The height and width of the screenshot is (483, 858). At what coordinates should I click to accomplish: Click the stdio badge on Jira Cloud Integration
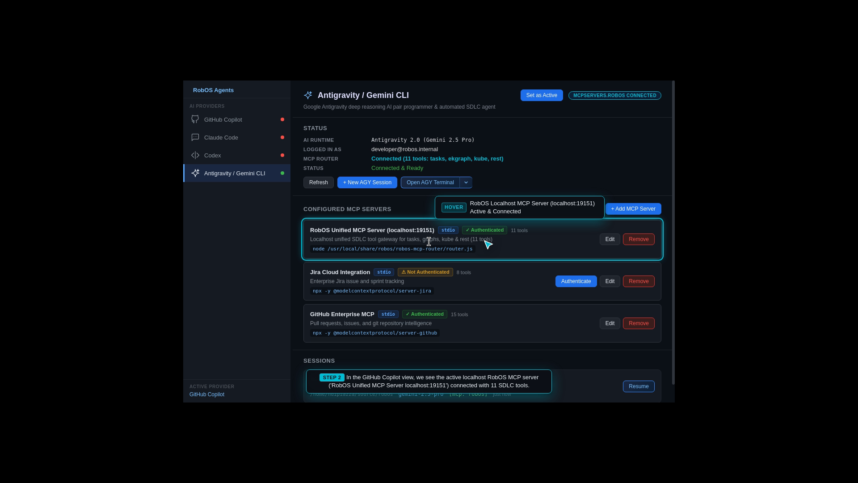coord(384,272)
